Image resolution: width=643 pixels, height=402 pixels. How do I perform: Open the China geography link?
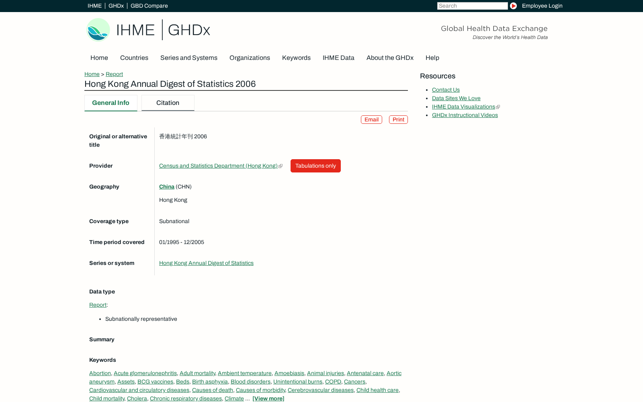click(x=167, y=187)
